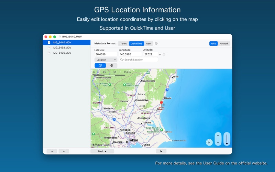This screenshot has height=172, width=275.
Task: Click the compass north indicator
Action: tap(209, 142)
